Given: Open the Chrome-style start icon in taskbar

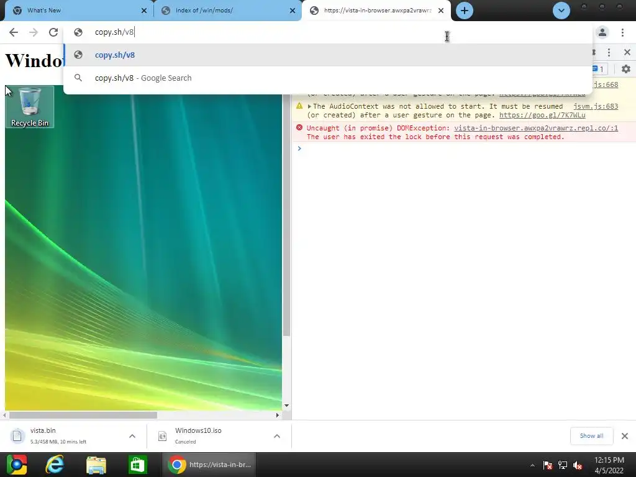Looking at the screenshot, I should click(17, 465).
